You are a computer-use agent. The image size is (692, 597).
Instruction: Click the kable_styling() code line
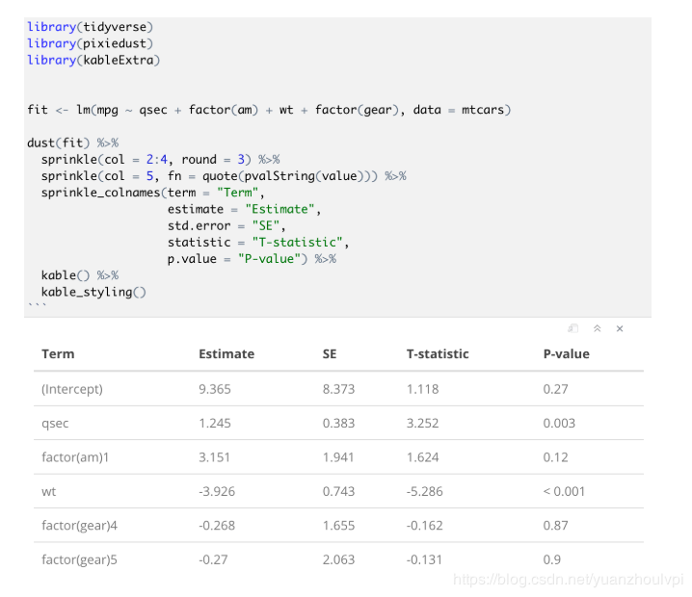93,292
